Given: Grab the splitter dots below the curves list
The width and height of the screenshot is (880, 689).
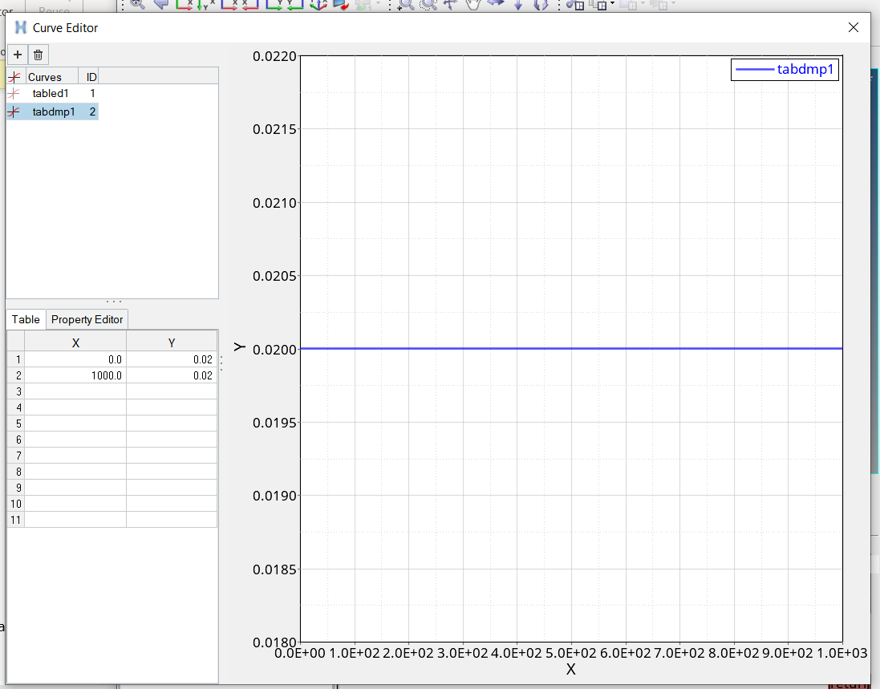Looking at the screenshot, I should (x=114, y=302).
